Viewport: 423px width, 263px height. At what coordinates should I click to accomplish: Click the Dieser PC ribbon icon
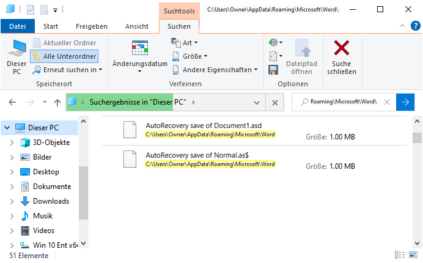click(16, 57)
